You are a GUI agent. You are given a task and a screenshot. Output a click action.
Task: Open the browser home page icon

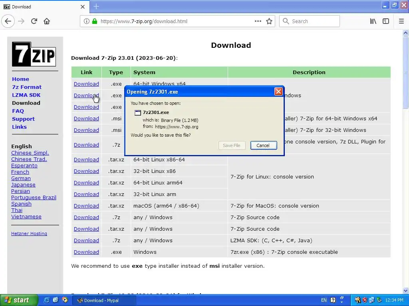[47, 22]
